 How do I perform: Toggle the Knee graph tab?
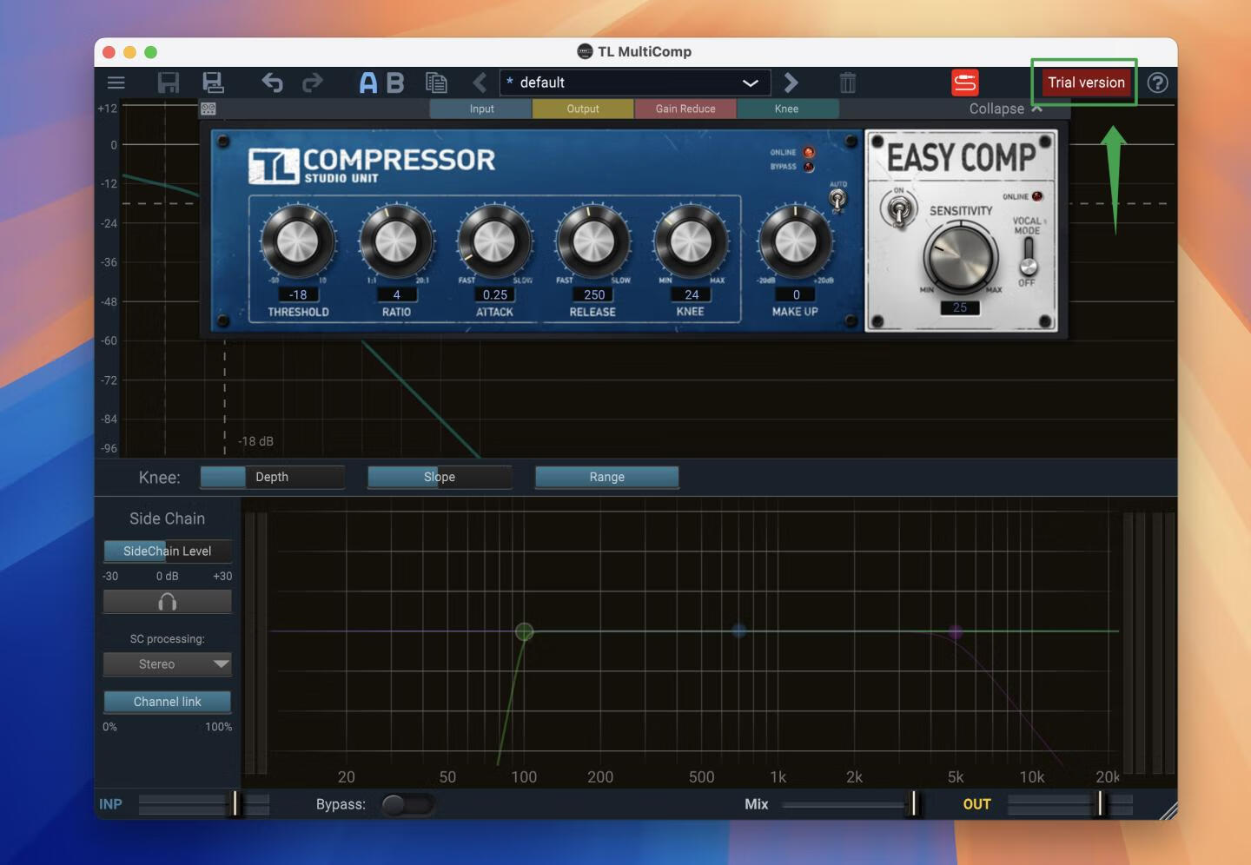click(787, 109)
